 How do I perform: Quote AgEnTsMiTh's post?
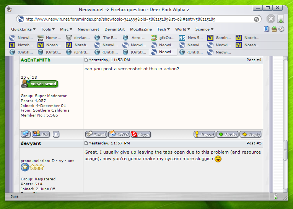[228, 134]
